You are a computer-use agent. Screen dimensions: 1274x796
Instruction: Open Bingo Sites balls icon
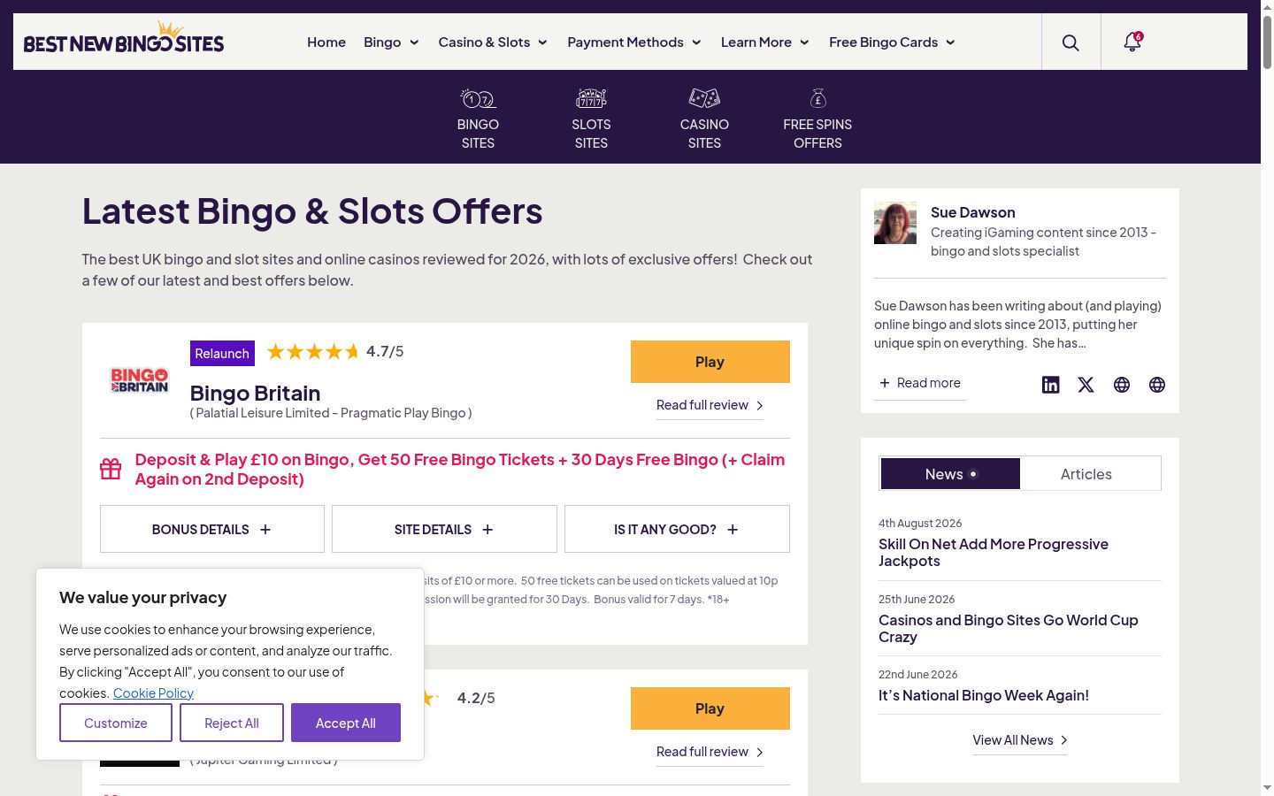[x=478, y=98]
